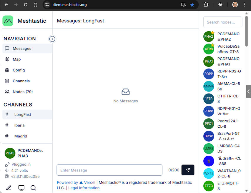Select the Iberia channel
The image size is (251, 193).
coord(27,125)
